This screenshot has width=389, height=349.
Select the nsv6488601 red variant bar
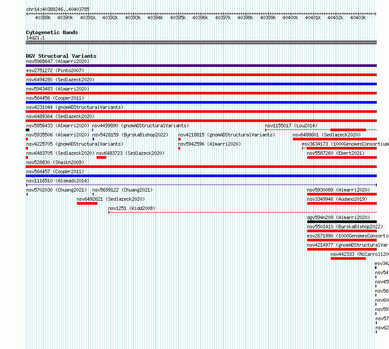[335, 139]
